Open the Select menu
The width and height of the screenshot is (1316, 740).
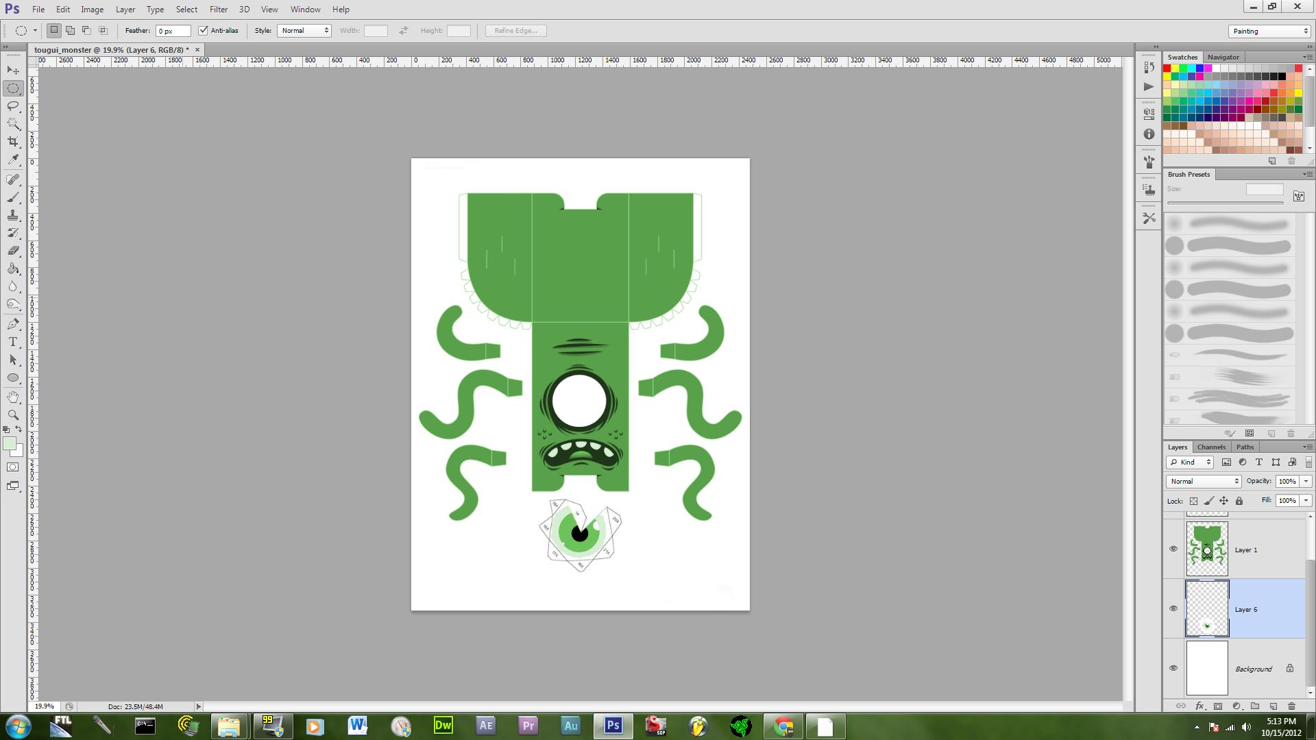[186, 10]
